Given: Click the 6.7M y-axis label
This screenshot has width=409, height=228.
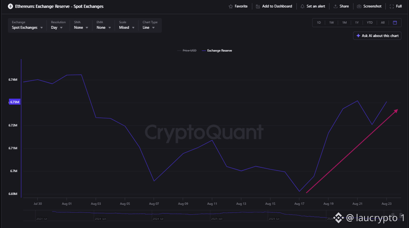Looking at the screenshot, I should point(13,171).
